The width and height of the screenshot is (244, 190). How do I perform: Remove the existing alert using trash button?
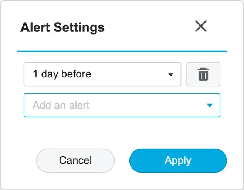(x=203, y=74)
